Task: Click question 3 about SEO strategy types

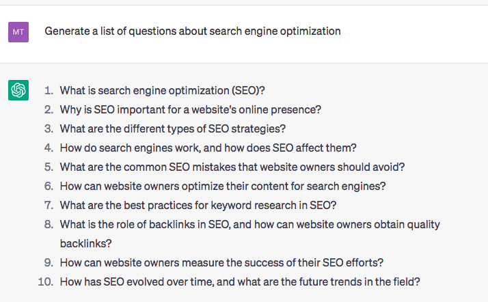Action: coord(173,128)
